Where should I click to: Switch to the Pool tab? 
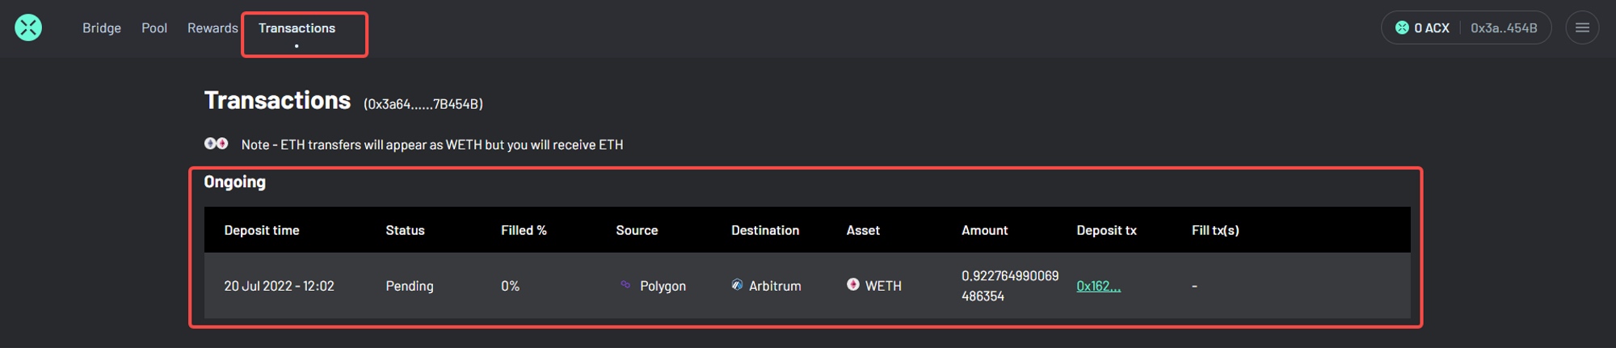pyautogui.click(x=154, y=28)
